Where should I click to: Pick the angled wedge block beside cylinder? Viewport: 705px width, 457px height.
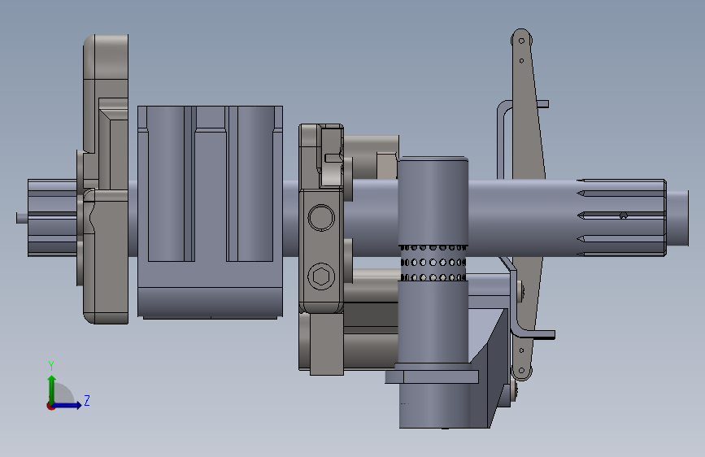coord(488,368)
